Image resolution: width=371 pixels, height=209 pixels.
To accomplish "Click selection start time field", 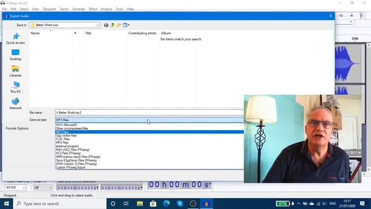I will (77, 188).
